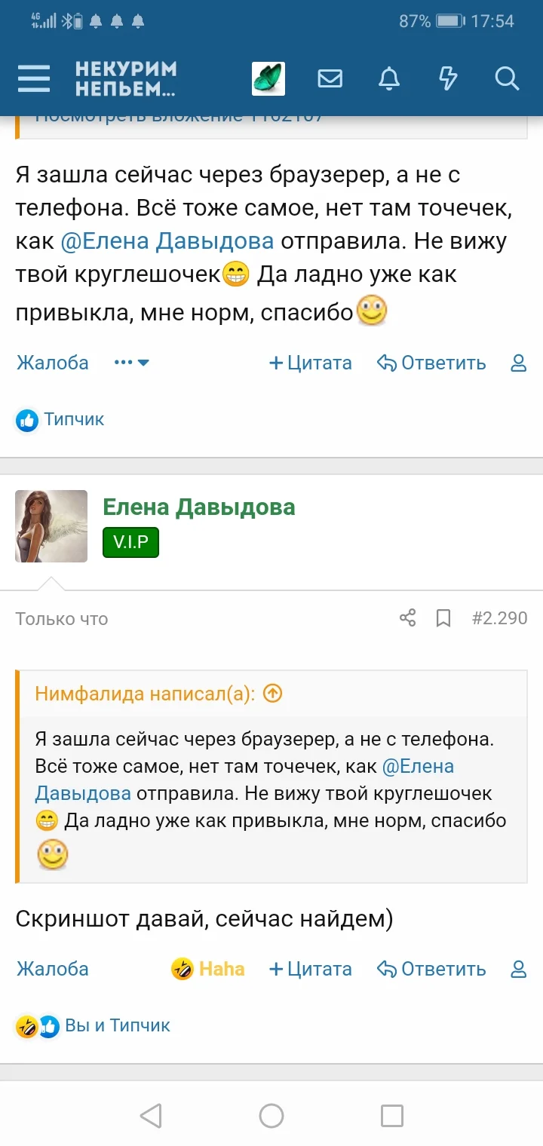
Task: Tap the butterfly avatar in the top bar
Action: tap(268, 78)
